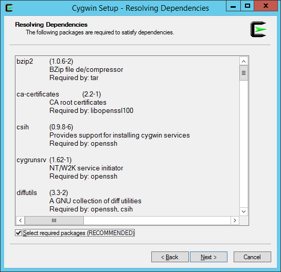281x272 pixels.
Task: Close the Cygwin Setup window
Action: (266, 6)
